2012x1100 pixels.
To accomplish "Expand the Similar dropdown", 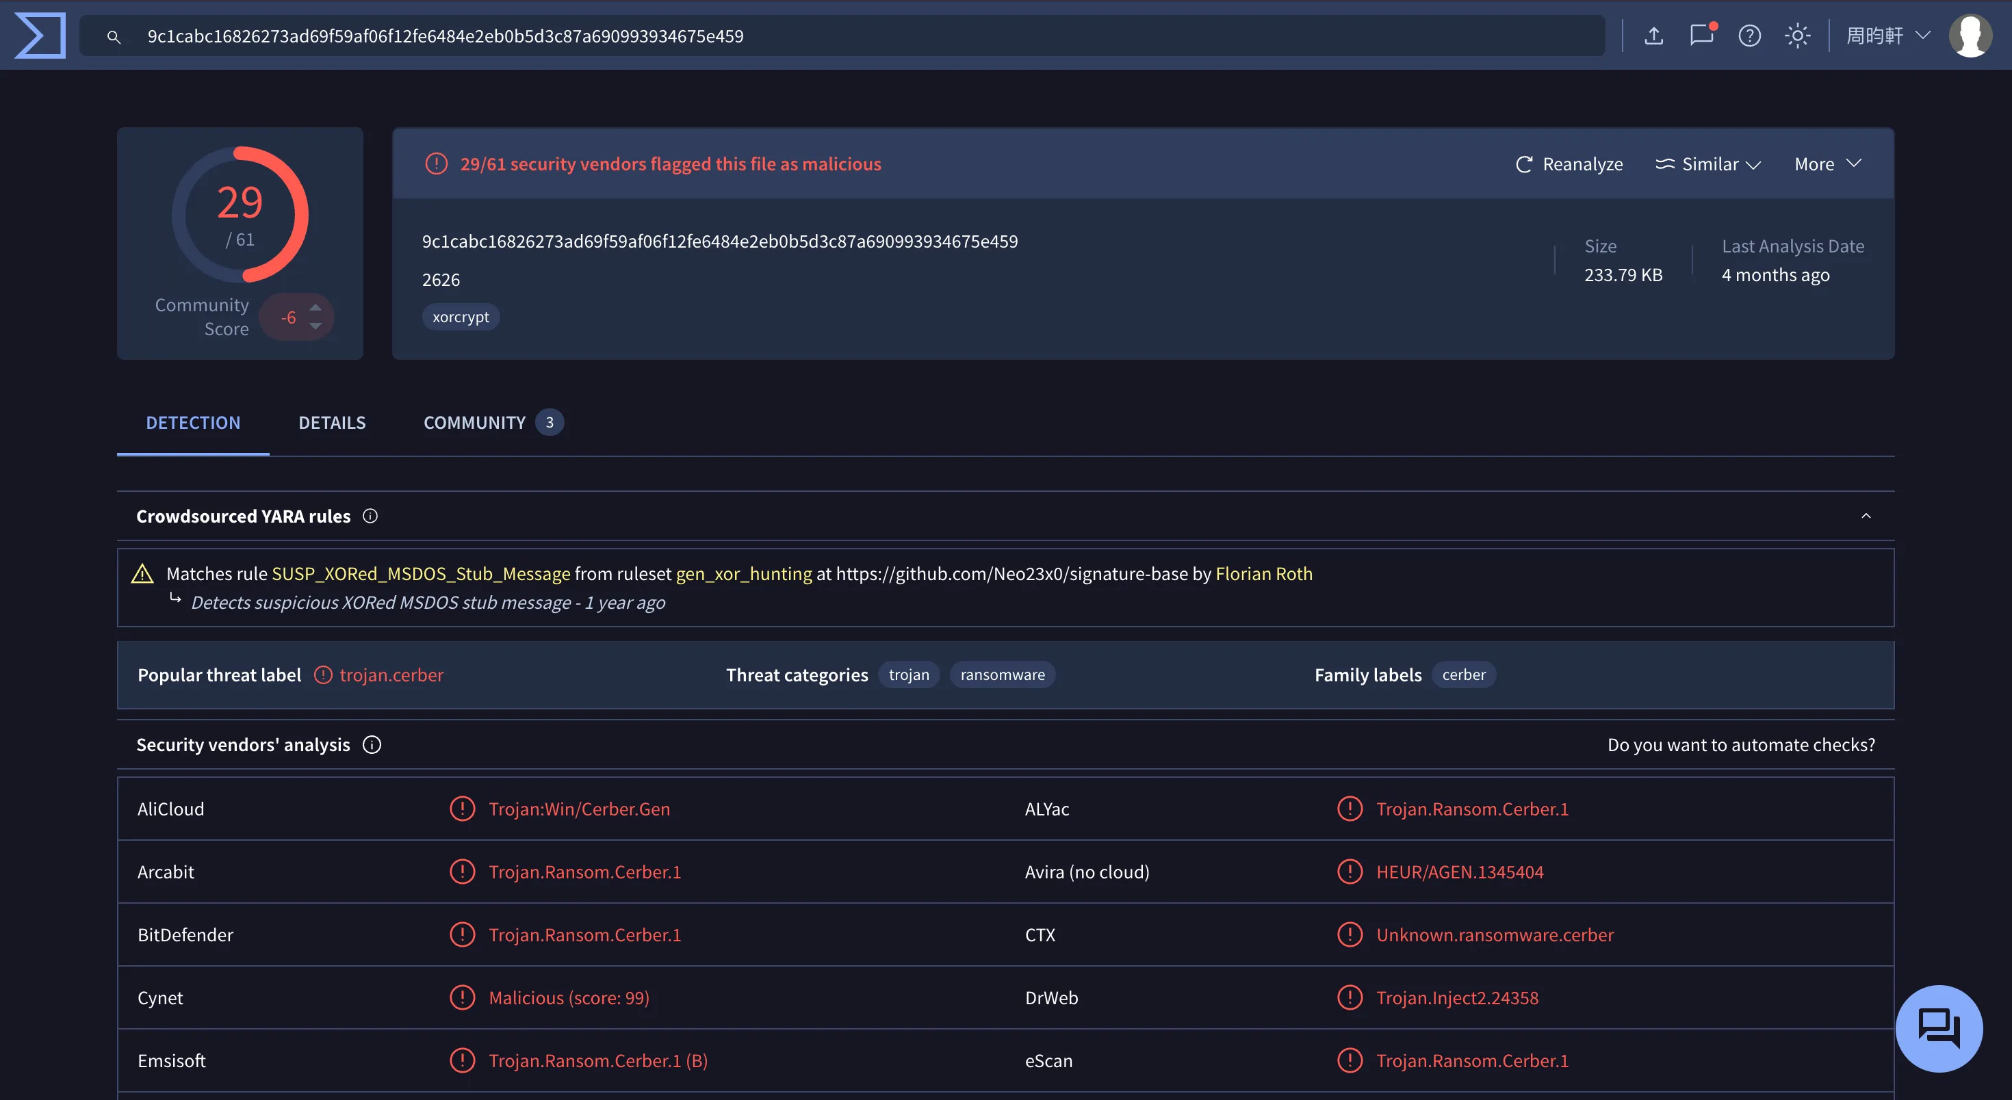I will [x=1709, y=164].
